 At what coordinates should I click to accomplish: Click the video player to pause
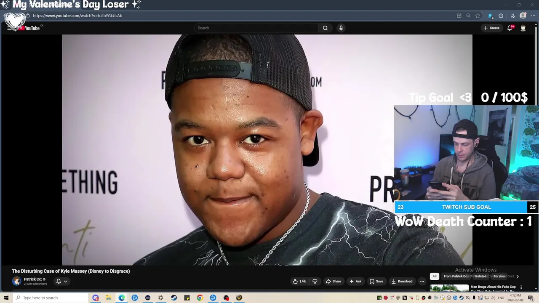267,150
